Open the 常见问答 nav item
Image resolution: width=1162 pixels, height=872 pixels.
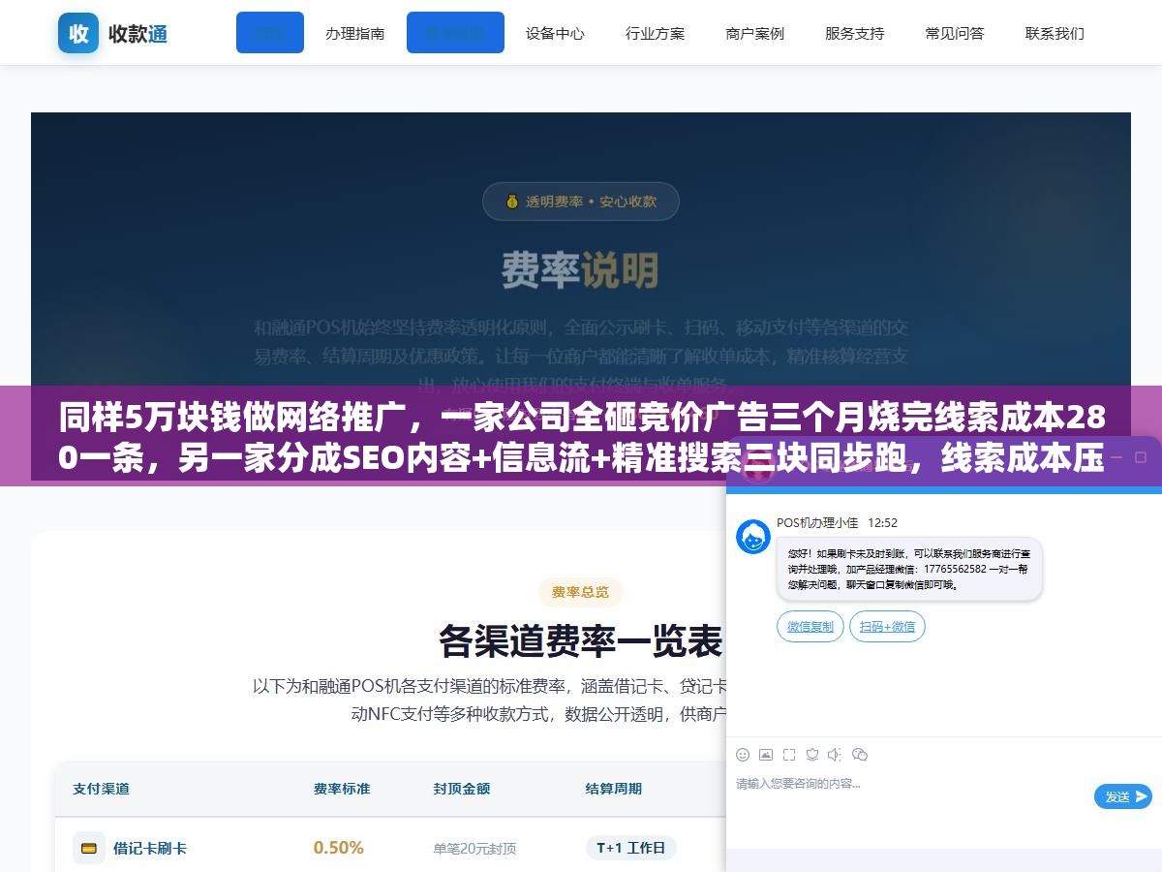pos(954,33)
